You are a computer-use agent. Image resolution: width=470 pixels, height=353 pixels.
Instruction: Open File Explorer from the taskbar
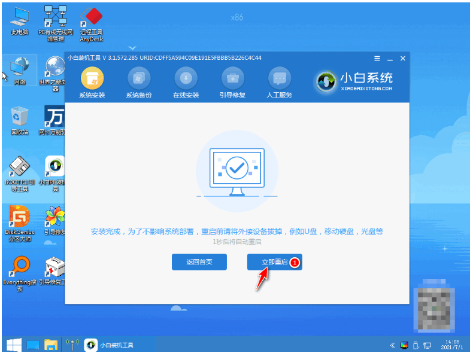51,345
